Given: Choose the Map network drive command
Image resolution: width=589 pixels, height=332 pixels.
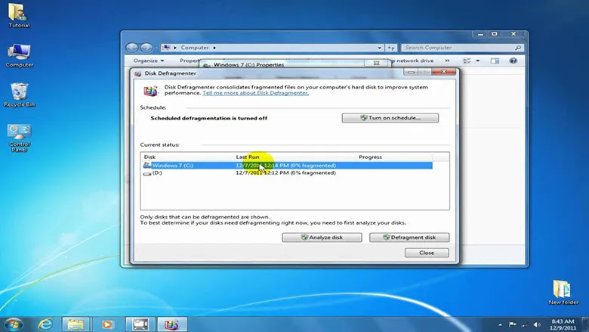Looking at the screenshot, I should pyautogui.click(x=412, y=61).
